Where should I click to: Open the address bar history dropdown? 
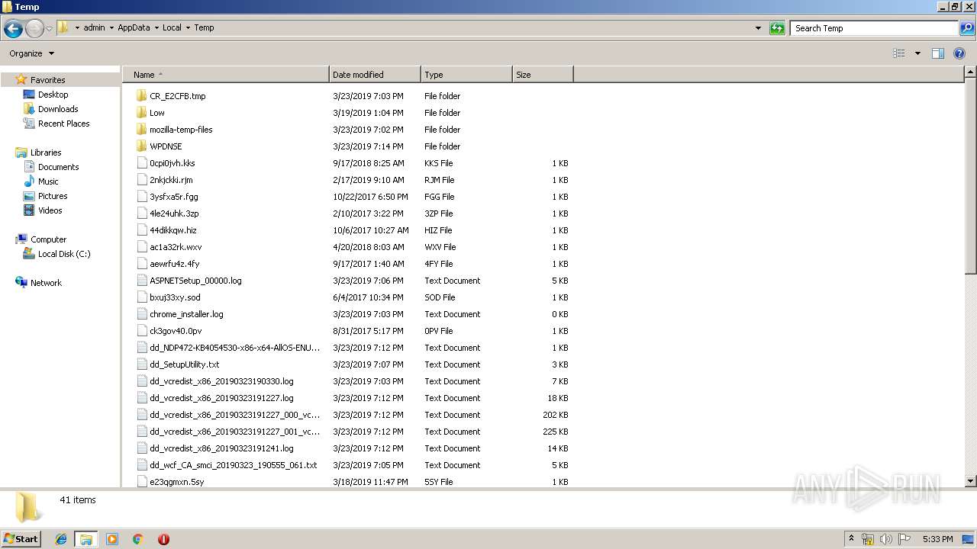click(x=758, y=28)
